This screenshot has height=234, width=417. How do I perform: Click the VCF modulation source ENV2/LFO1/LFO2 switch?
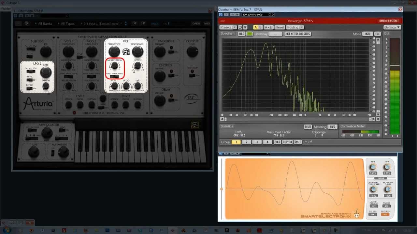pyautogui.click(x=114, y=77)
